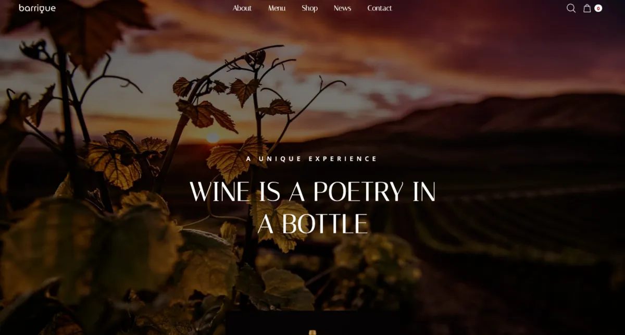The height and width of the screenshot is (335, 625).
Task: Click the setting sun in hero image
Action: coord(213,138)
